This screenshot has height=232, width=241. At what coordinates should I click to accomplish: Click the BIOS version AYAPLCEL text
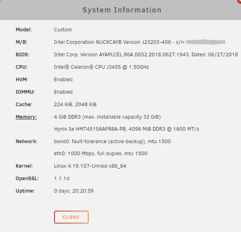click(146, 55)
